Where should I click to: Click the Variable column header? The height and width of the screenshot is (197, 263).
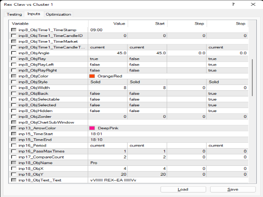point(49,24)
